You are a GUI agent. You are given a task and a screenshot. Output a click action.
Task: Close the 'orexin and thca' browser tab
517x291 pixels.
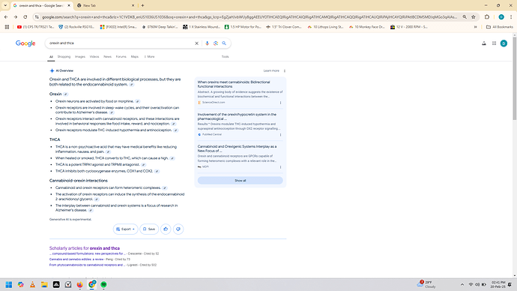click(69, 5)
